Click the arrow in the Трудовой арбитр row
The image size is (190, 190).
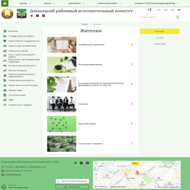[x=132, y=123]
